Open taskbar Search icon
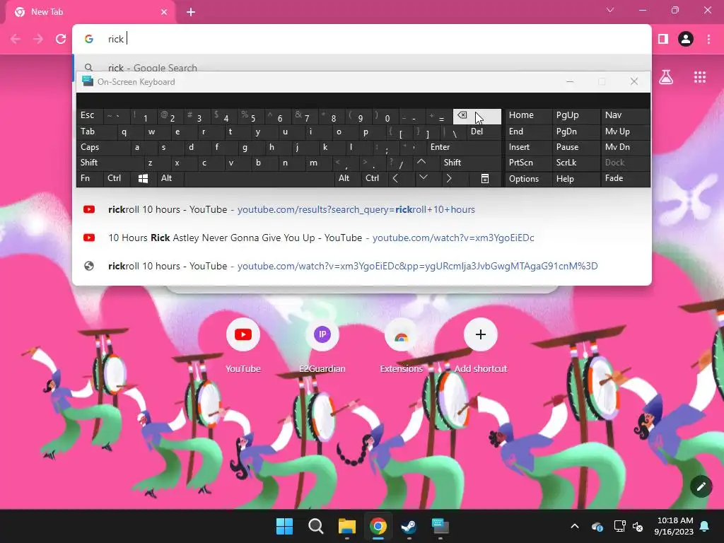 [x=316, y=526]
